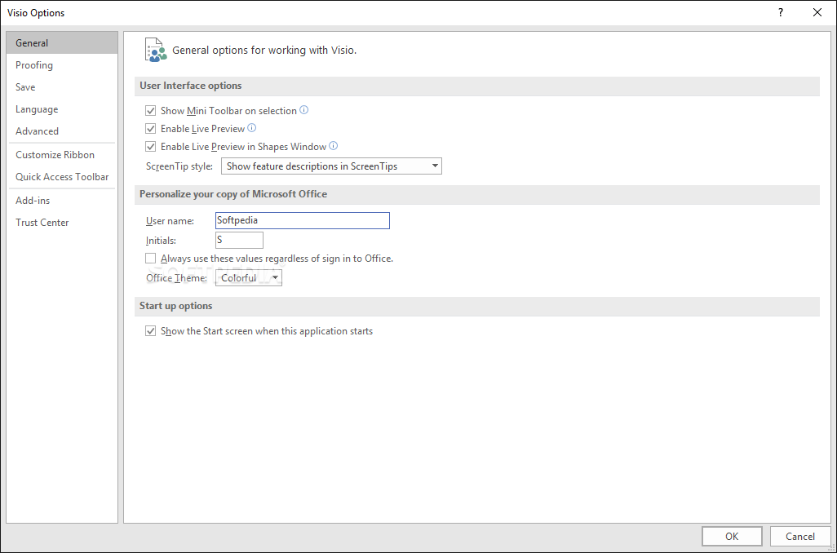
Task: Uncheck Show Mini Toolbar on selection
Action: tap(151, 111)
